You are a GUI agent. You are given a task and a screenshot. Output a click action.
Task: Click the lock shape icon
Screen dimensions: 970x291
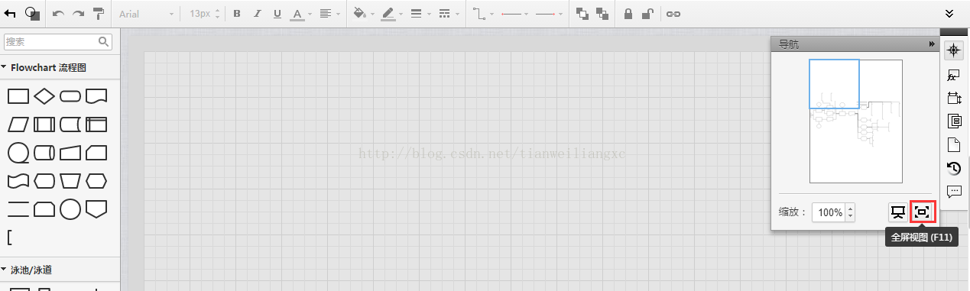[x=628, y=14]
